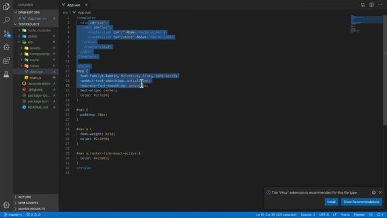The image size is (387, 218).
Task: Click the feedback smiley in status bar
Action: click(x=371, y=215)
